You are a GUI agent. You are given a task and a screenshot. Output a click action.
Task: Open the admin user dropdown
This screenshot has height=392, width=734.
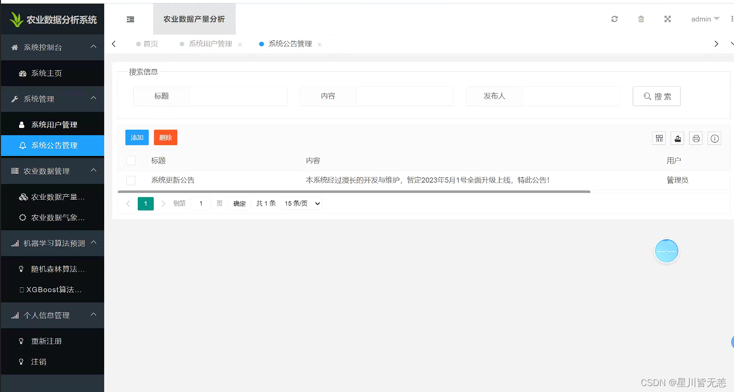click(705, 18)
